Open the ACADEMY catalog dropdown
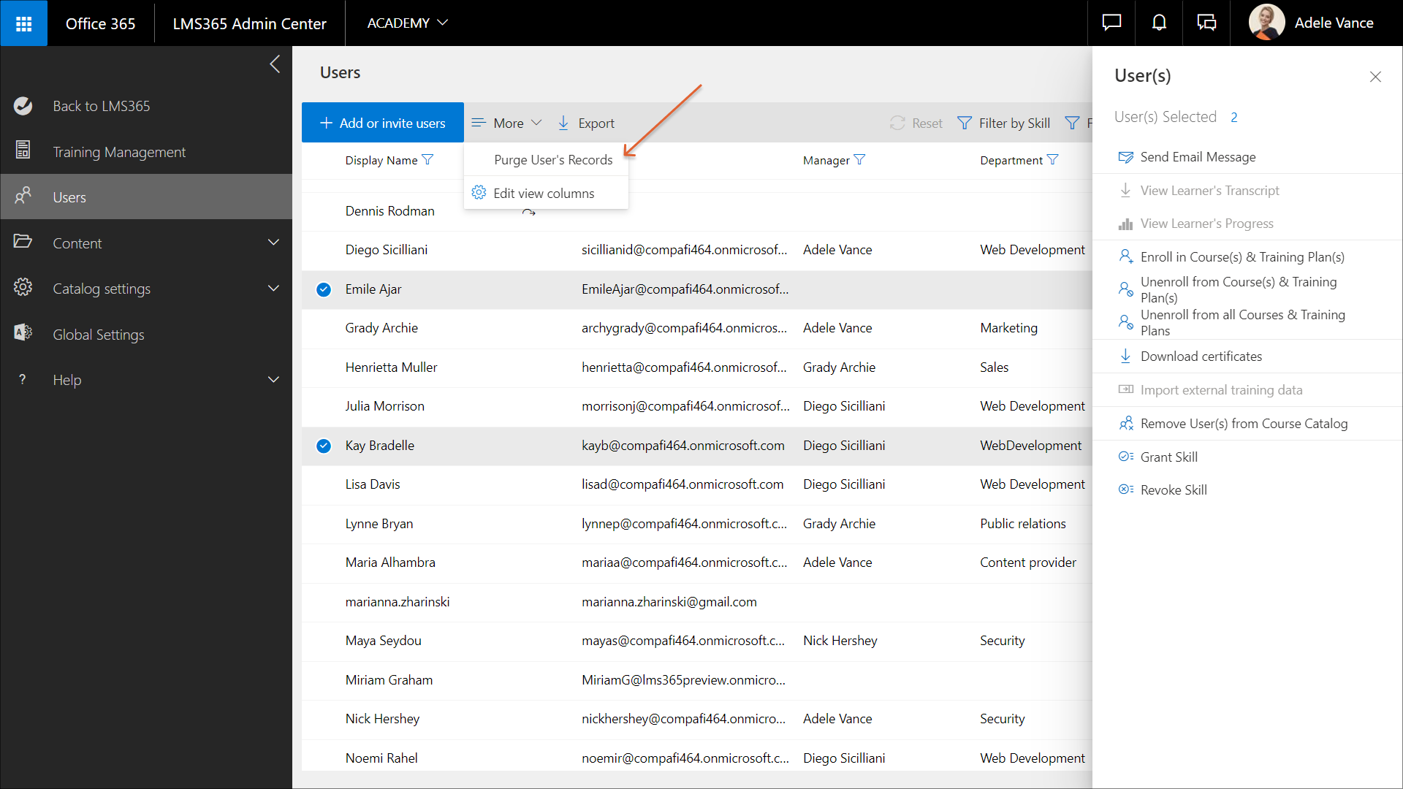The image size is (1403, 789). coord(407,23)
